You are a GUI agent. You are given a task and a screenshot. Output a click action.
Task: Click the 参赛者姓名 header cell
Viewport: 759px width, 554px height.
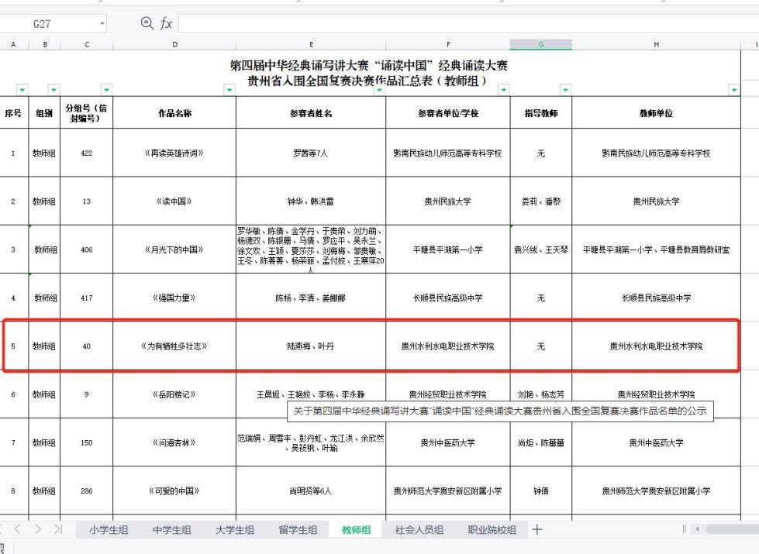coord(311,112)
